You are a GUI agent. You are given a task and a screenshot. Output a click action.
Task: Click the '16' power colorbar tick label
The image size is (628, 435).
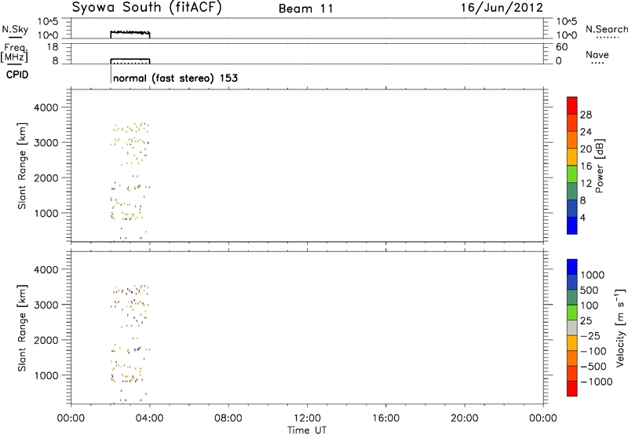click(586, 166)
